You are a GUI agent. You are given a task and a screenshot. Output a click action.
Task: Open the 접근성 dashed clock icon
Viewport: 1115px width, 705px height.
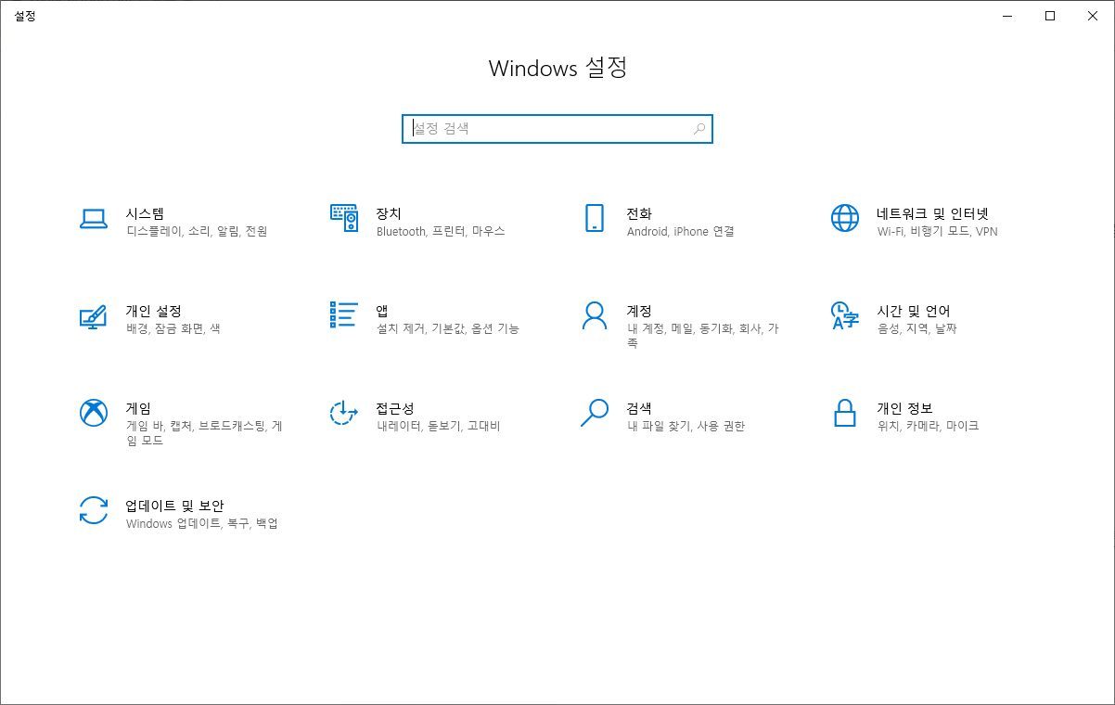click(344, 413)
